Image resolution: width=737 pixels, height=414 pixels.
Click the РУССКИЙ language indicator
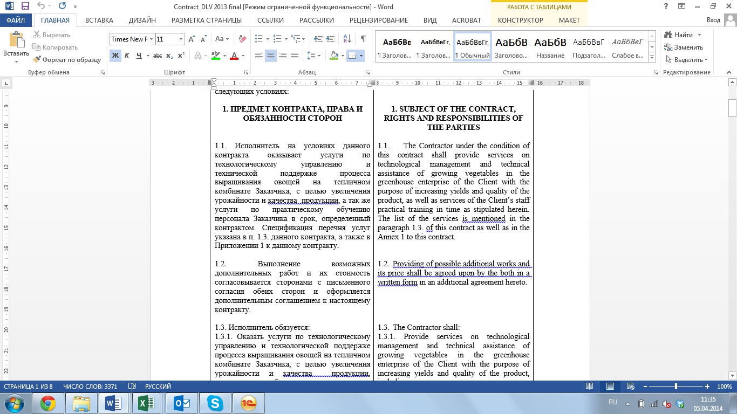tap(158, 387)
